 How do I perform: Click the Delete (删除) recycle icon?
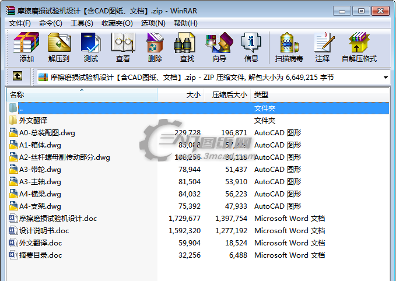click(x=155, y=43)
